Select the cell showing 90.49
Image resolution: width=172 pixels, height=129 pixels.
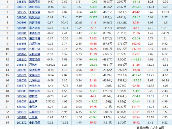64,23
